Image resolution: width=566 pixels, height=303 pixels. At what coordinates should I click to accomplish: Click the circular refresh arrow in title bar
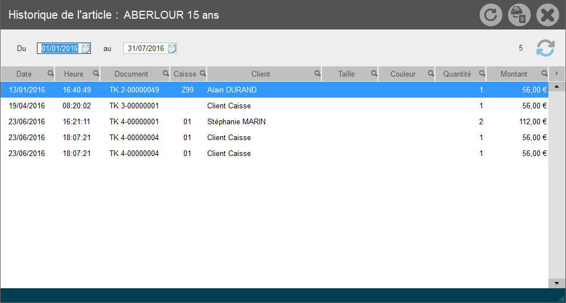pos(490,15)
